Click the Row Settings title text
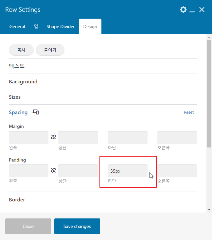This screenshot has height=240, width=212. click(x=23, y=9)
